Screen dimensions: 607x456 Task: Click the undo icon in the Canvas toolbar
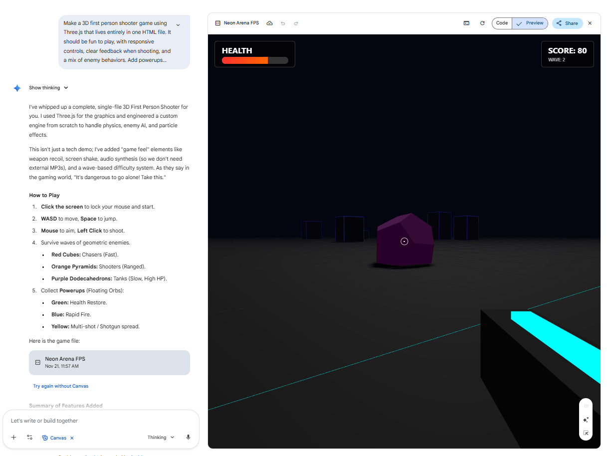click(283, 23)
